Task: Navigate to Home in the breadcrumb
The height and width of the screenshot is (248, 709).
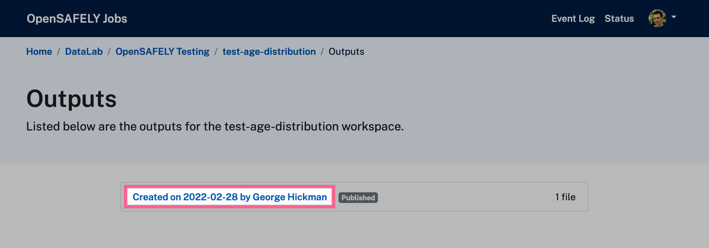Action: (x=39, y=52)
